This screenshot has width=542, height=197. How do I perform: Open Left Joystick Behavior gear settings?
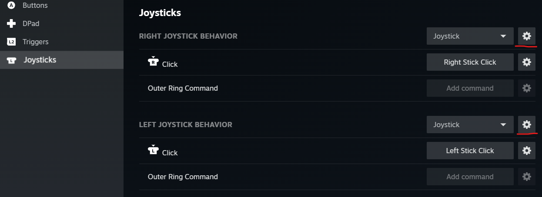pyautogui.click(x=526, y=125)
